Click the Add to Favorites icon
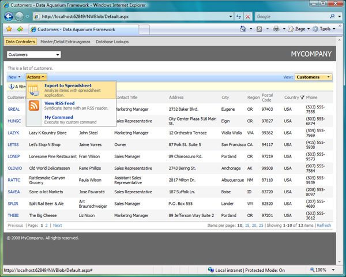Image resolution: width=346 pixels, height=277 pixels. click(20, 29)
